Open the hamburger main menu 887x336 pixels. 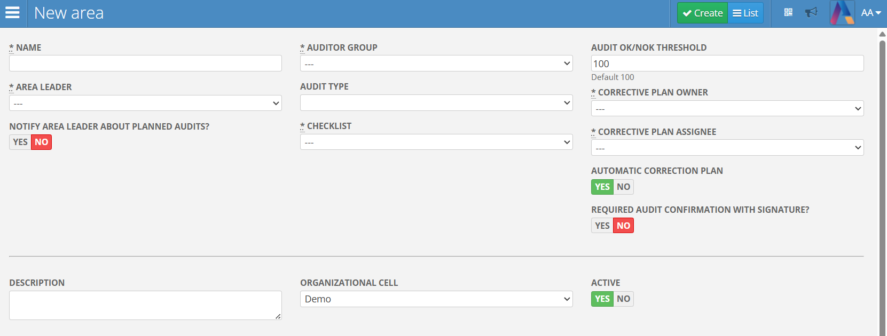[12, 13]
